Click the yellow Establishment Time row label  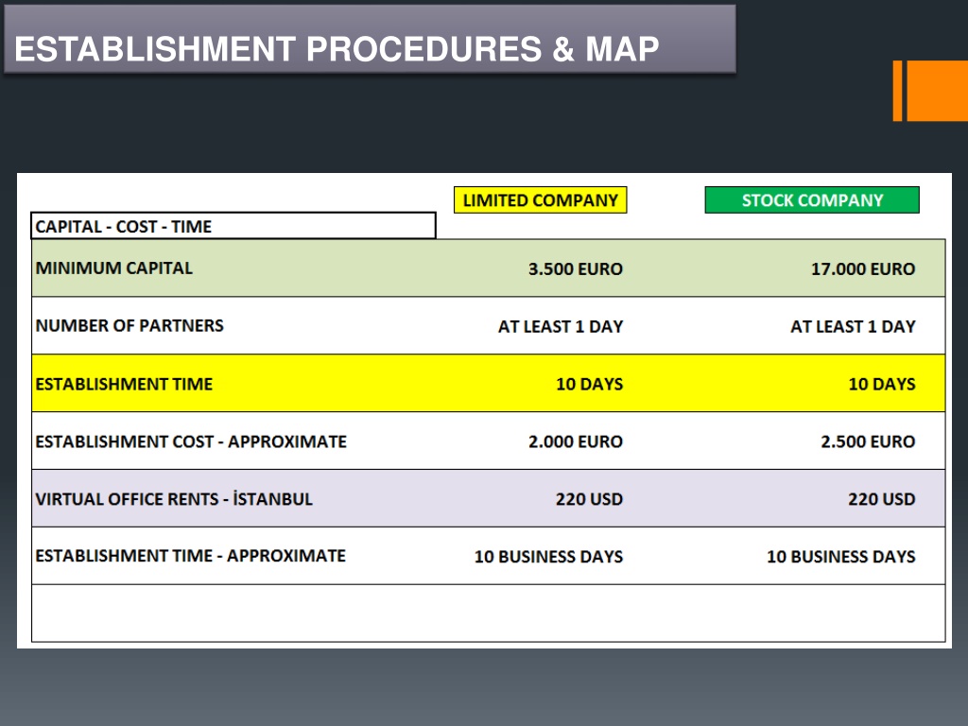point(124,384)
